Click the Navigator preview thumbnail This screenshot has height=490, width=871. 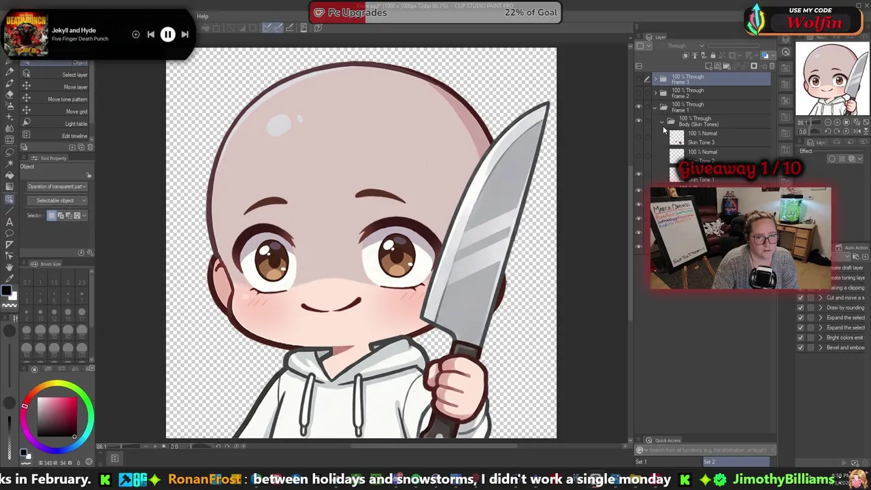pyautogui.click(x=832, y=78)
